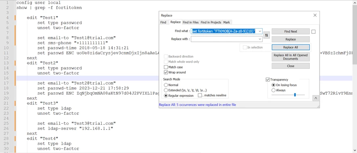Choose transparency On losing focus
The width and height of the screenshot is (357, 153).
(273, 85)
